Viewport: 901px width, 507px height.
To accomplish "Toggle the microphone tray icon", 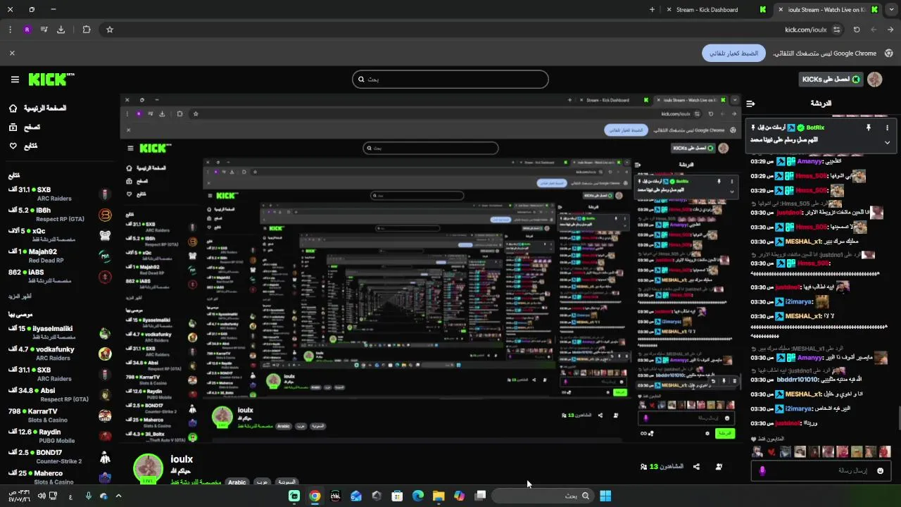I will pyautogui.click(x=88, y=496).
